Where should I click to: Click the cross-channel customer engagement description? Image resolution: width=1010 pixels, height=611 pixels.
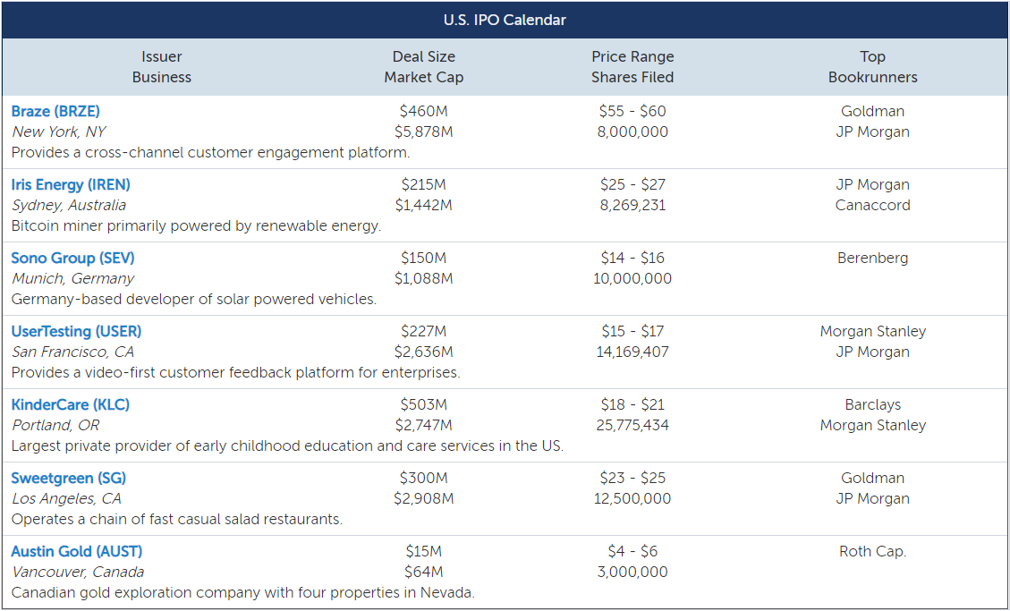point(210,153)
